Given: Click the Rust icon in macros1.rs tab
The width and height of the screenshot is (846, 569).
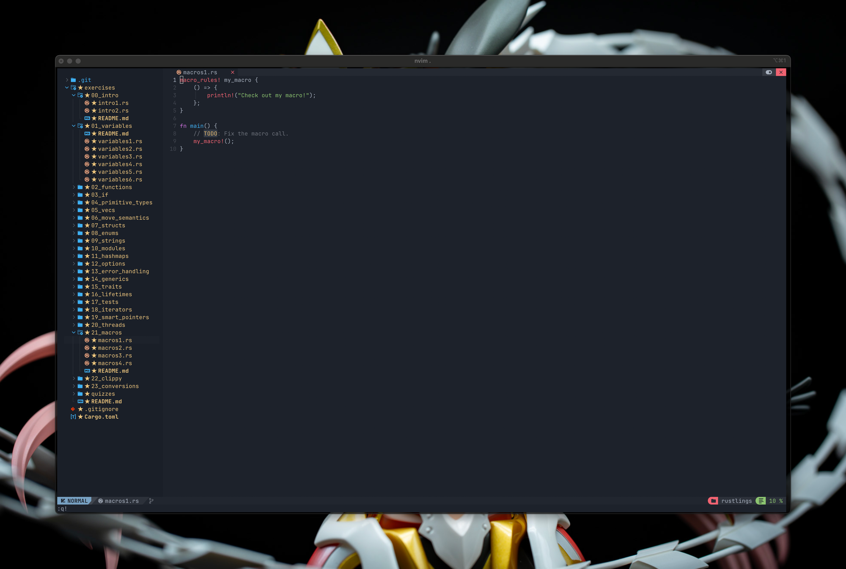Looking at the screenshot, I should [x=179, y=72].
